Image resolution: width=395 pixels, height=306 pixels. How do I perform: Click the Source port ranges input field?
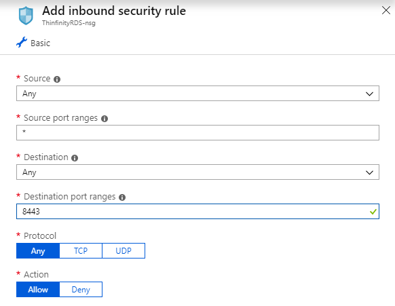[x=197, y=133]
